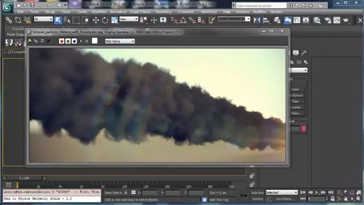Create a Tube primitive button
The width and height of the screenshot is (364, 205).
click(x=297, y=101)
